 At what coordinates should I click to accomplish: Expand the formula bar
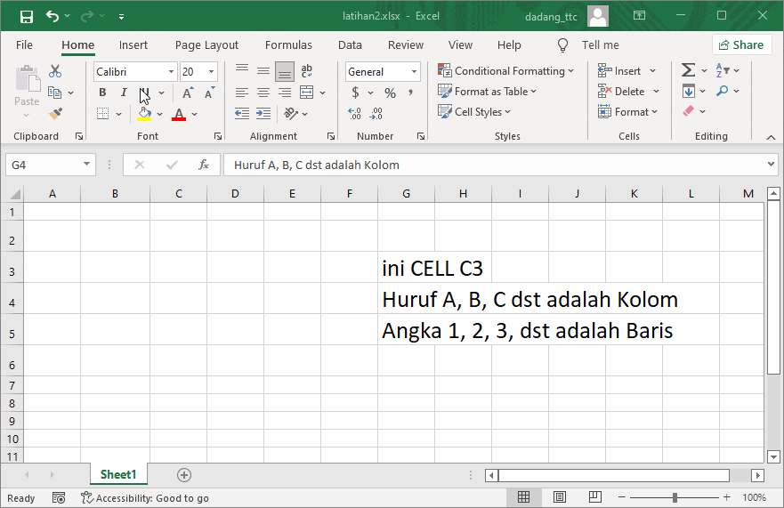771,165
